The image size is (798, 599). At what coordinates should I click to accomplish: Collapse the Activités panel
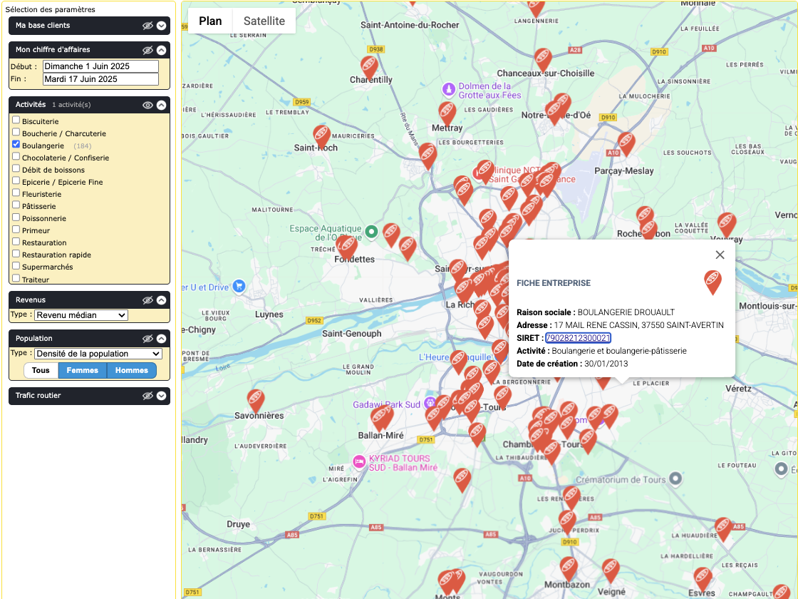pos(161,105)
